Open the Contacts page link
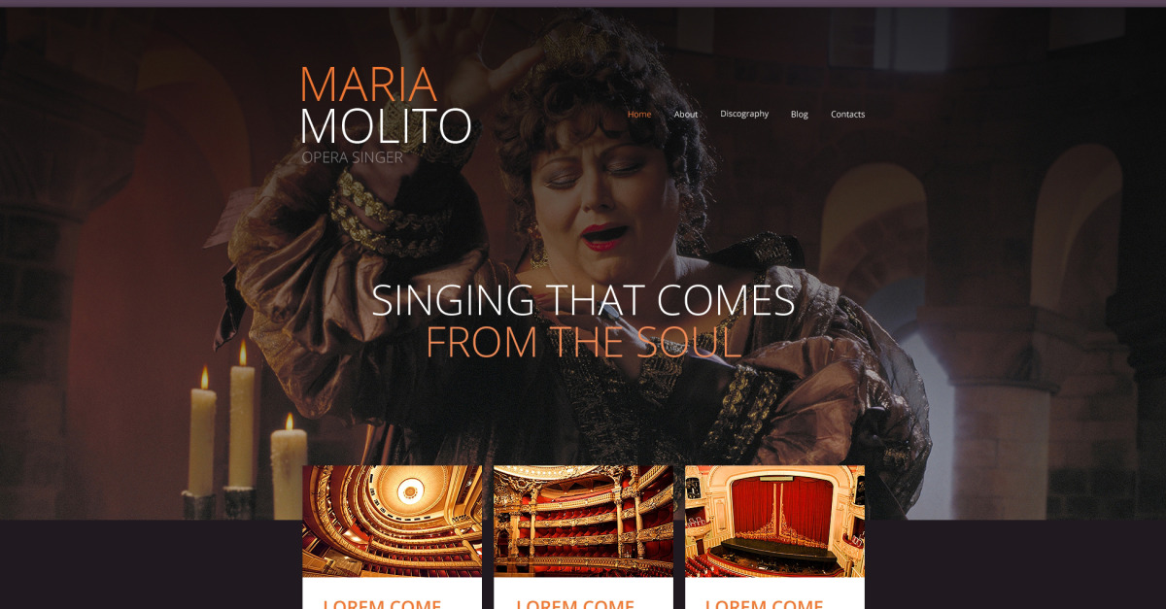This screenshot has width=1166, height=609. [847, 114]
